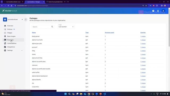Open Chrome from the taskbar
The width and height of the screenshot is (170, 96).
tap(89, 94)
